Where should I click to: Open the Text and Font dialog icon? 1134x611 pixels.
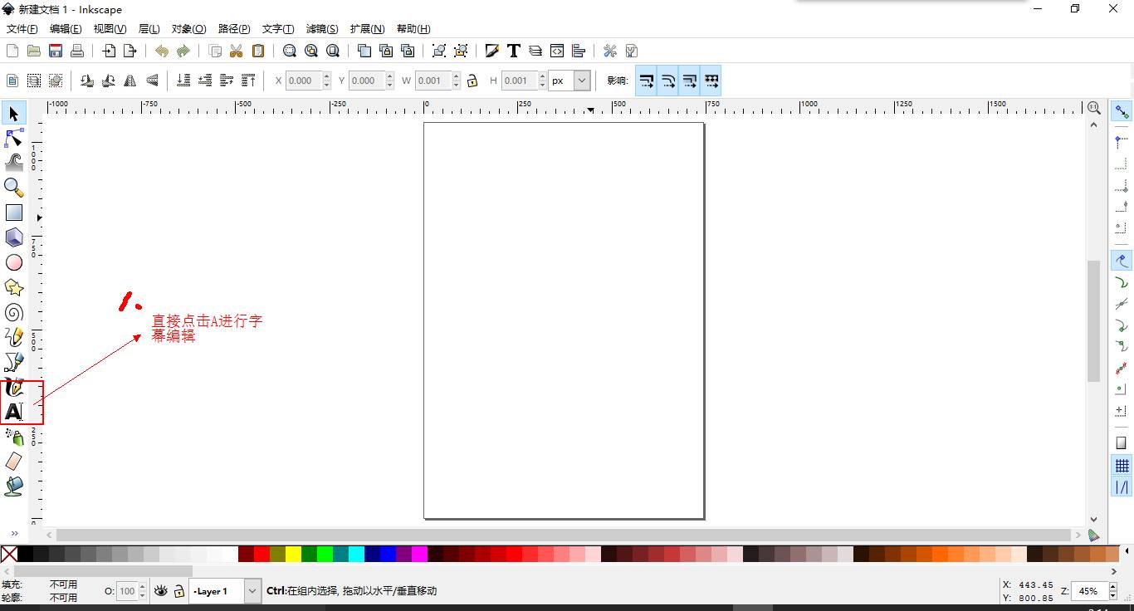tap(514, 51)
